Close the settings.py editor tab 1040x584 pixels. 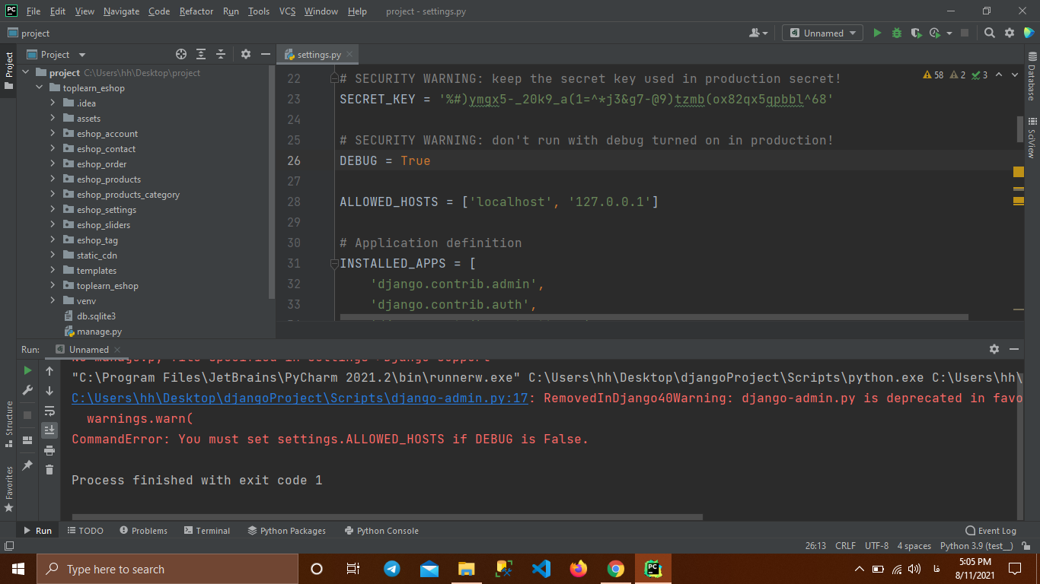tap(349, 55)
